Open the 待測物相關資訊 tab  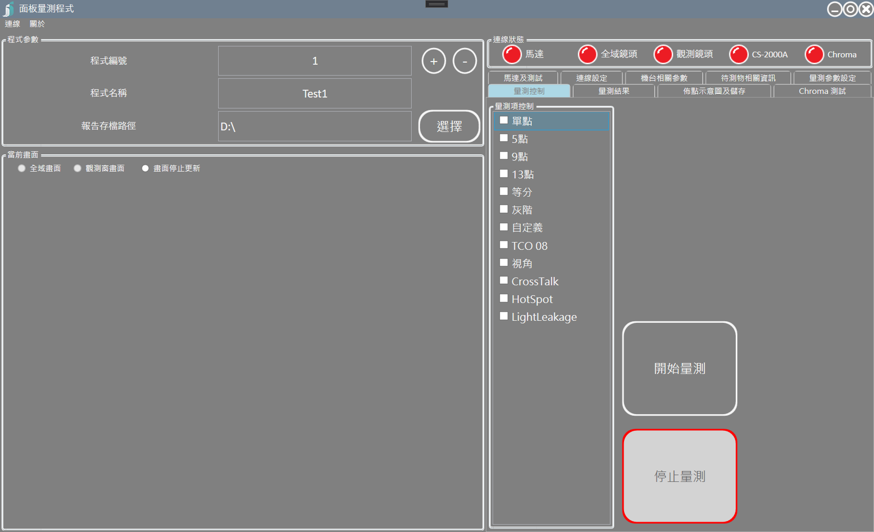pyautogui.click(x=748, y=78)
